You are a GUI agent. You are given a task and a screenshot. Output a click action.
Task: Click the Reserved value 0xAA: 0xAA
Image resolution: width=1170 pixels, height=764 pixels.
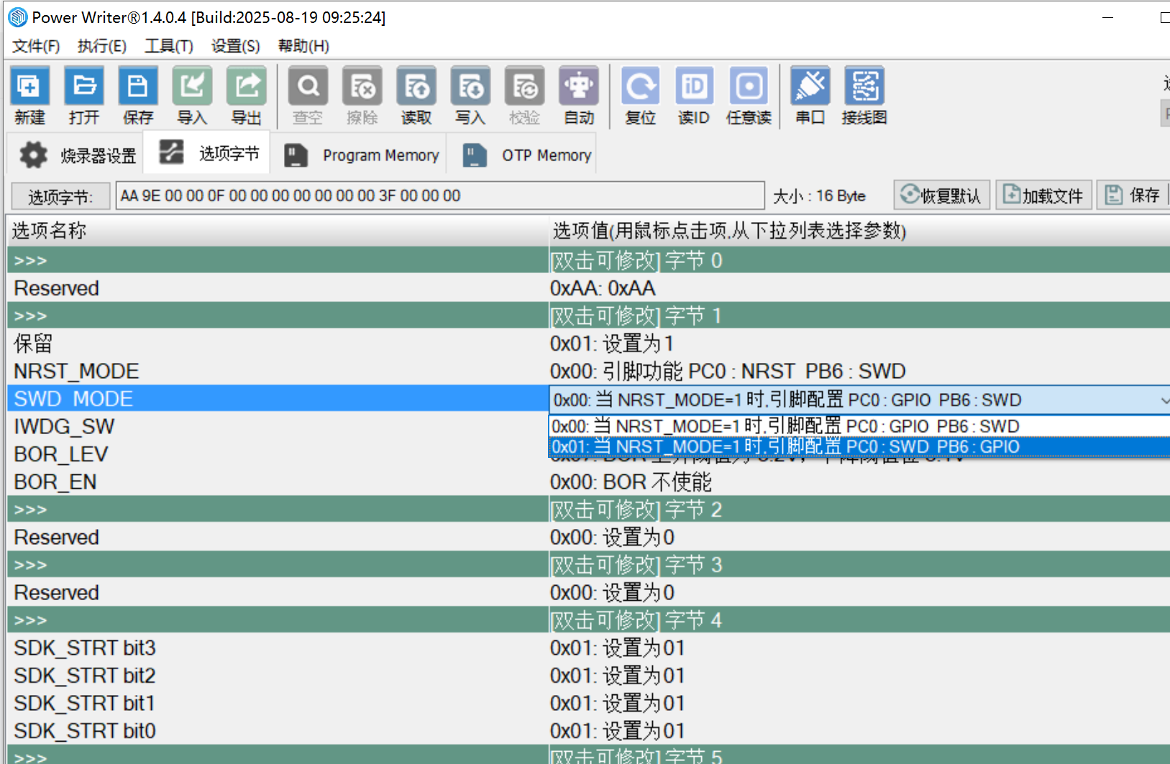(x=603, y=288)
